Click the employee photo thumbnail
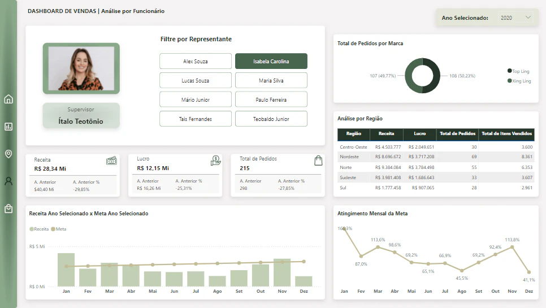Viewport: 546px width, 308px height. [x=81, y=68]
